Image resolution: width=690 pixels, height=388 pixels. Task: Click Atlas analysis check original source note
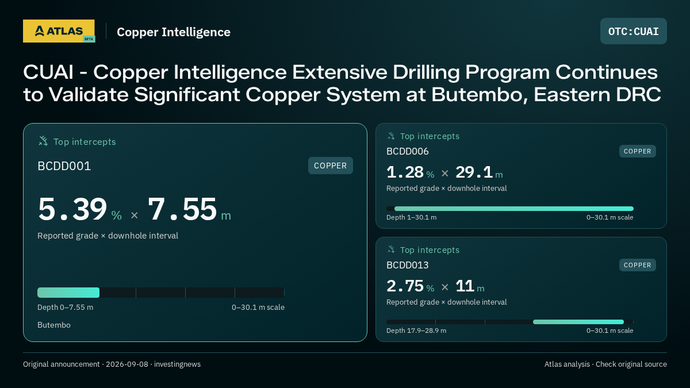click(x=605, y=364)
